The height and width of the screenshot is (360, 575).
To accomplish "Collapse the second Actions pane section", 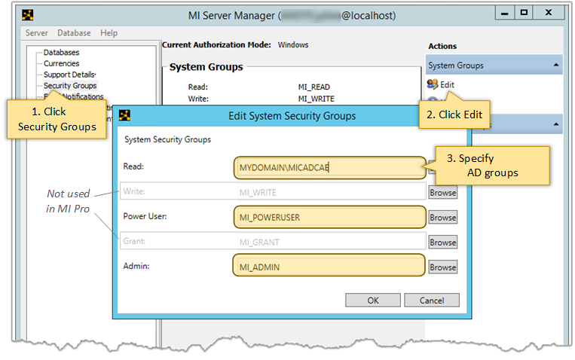I will coord(556,124).
